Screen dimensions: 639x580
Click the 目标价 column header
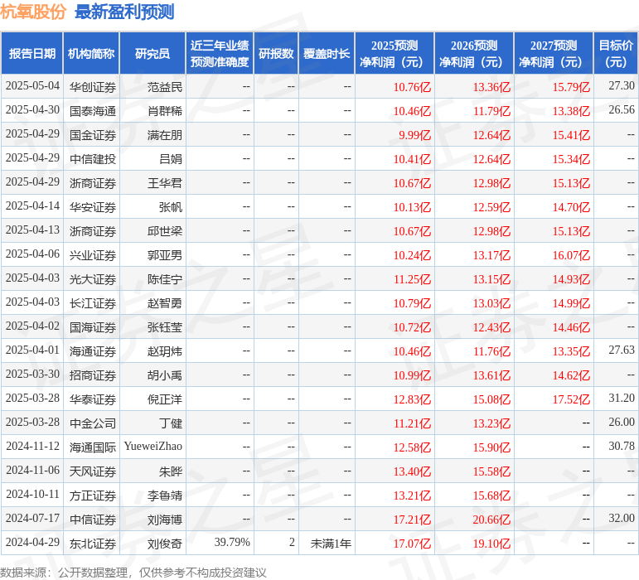click(x=616, y=53)
